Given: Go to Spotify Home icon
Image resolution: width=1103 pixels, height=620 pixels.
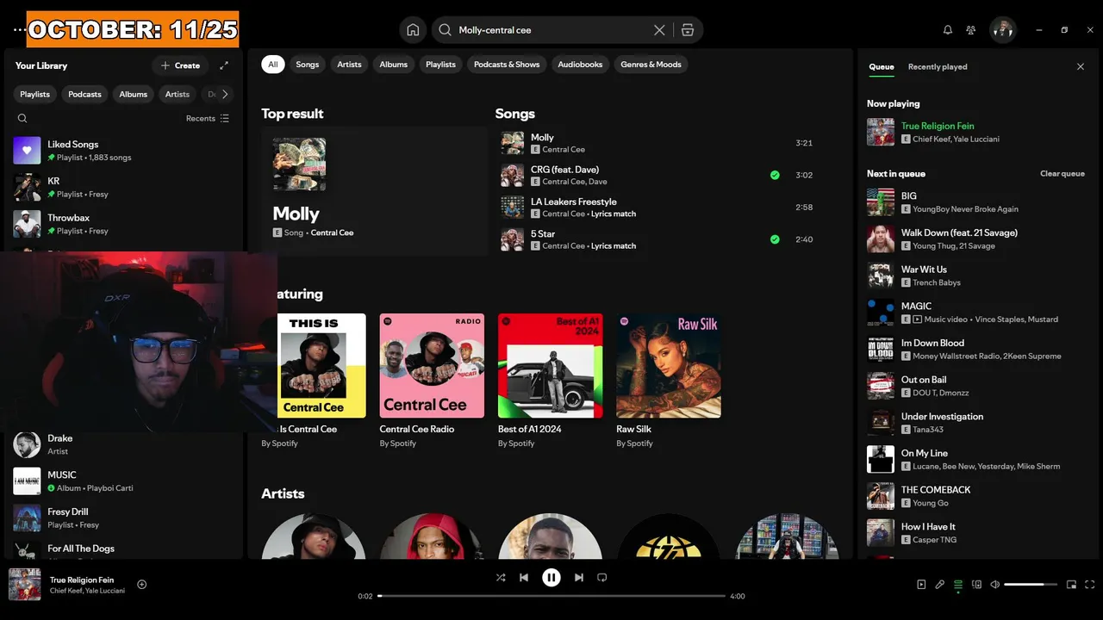Looking at the screenshot, I should click(413, 30).
